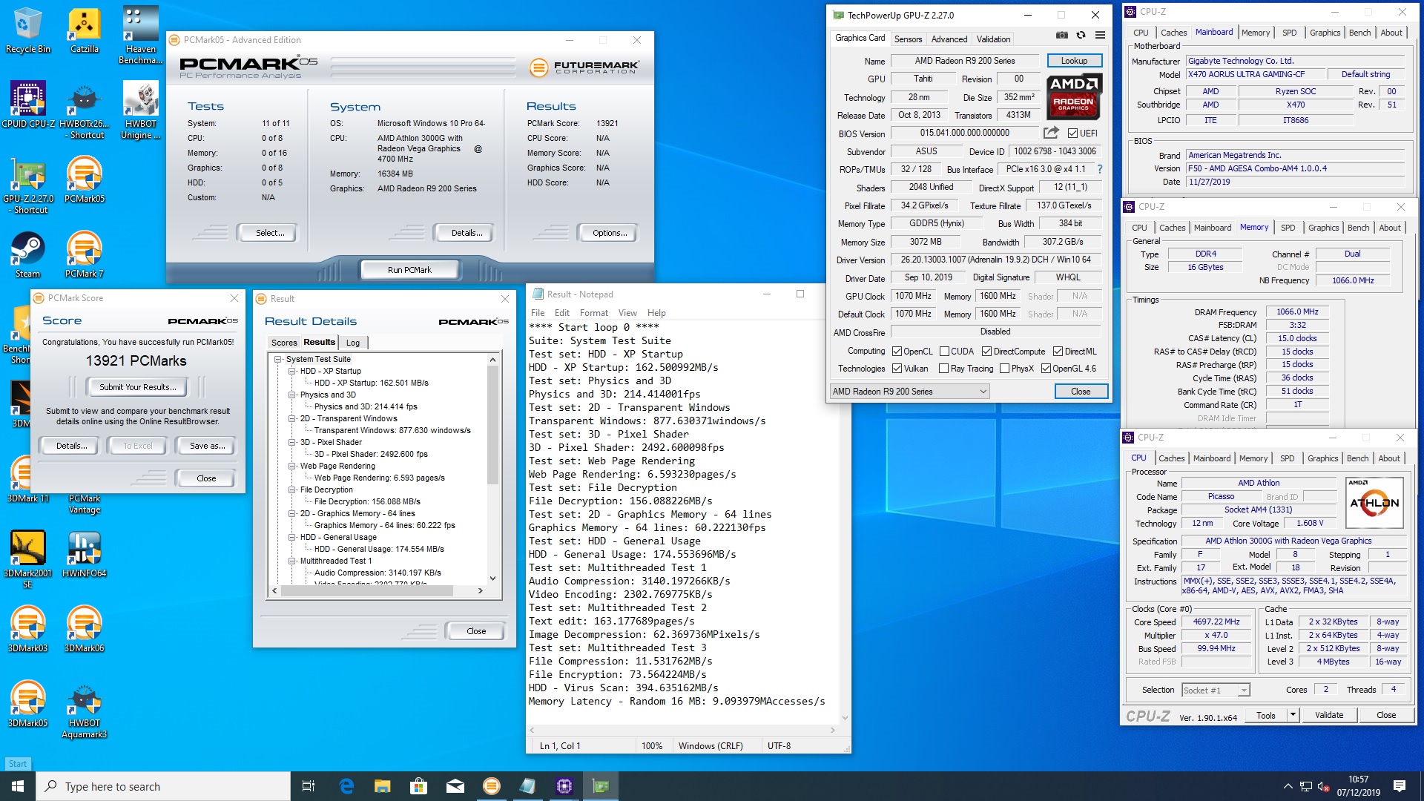The width and height of the screenshot is (1424, 801).
Task: Toggle DirectCompute checkbox in GPU-Z
Action: [x=986, y=352]
